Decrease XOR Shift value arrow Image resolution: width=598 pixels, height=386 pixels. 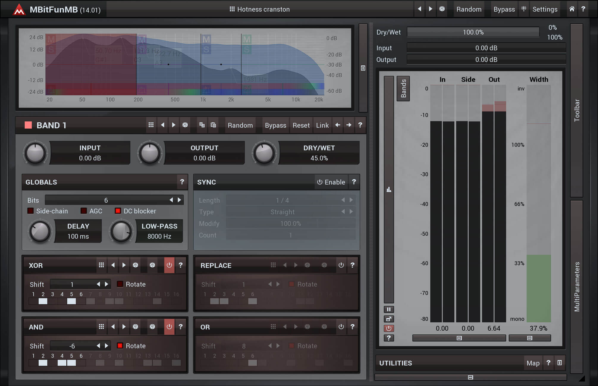98,284
